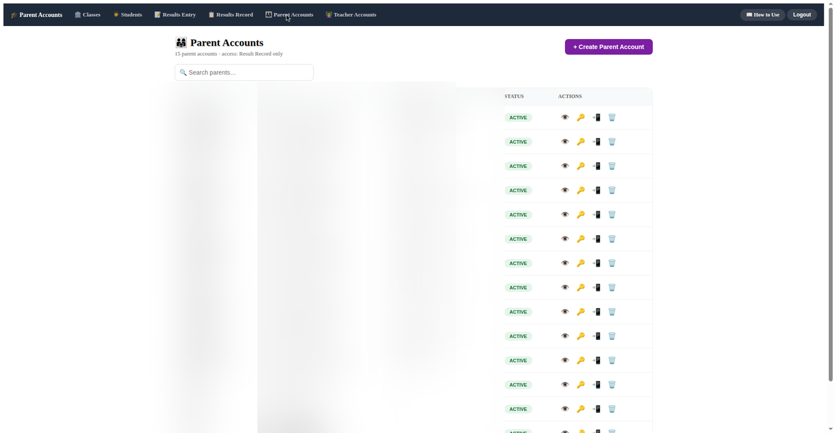
Task: Click the eye icon in the eighth parent row
Action: tap(565, 288)
